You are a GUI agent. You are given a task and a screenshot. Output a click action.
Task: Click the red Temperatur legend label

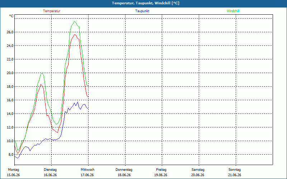52,11
